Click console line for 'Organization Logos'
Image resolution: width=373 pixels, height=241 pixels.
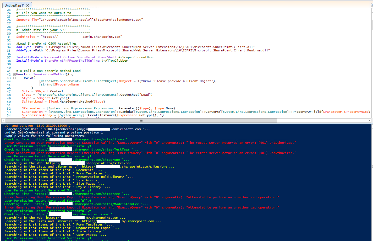(62, 228)
